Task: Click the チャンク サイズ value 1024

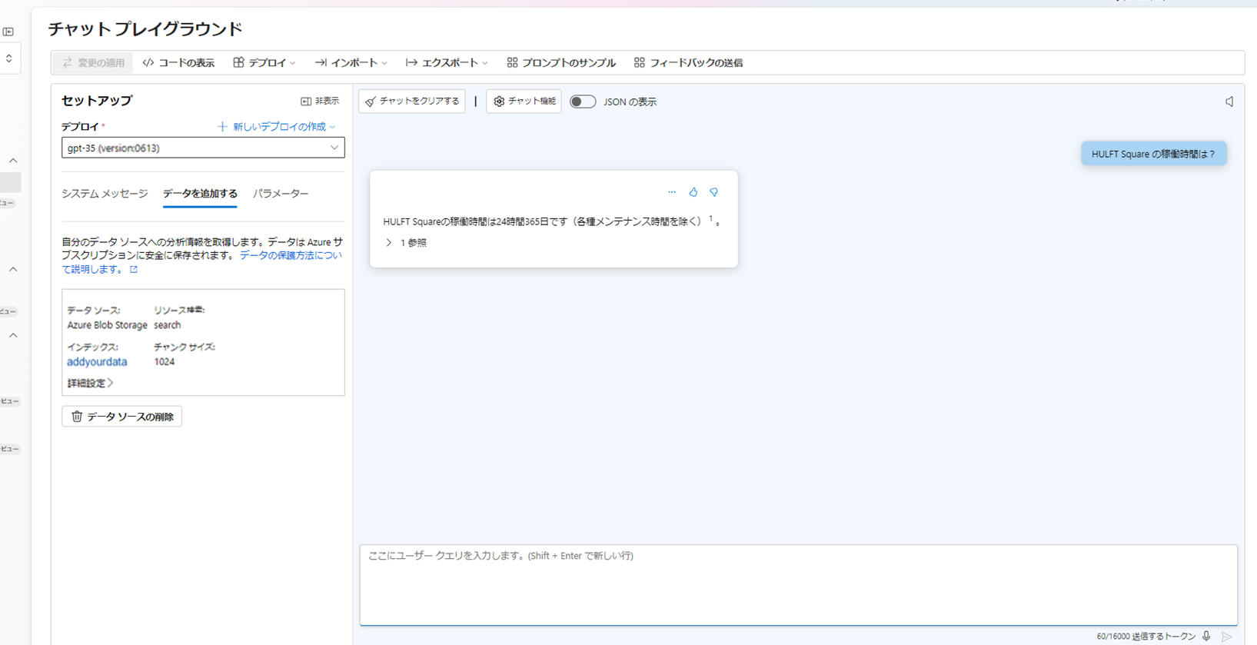Action: (165, 362)
